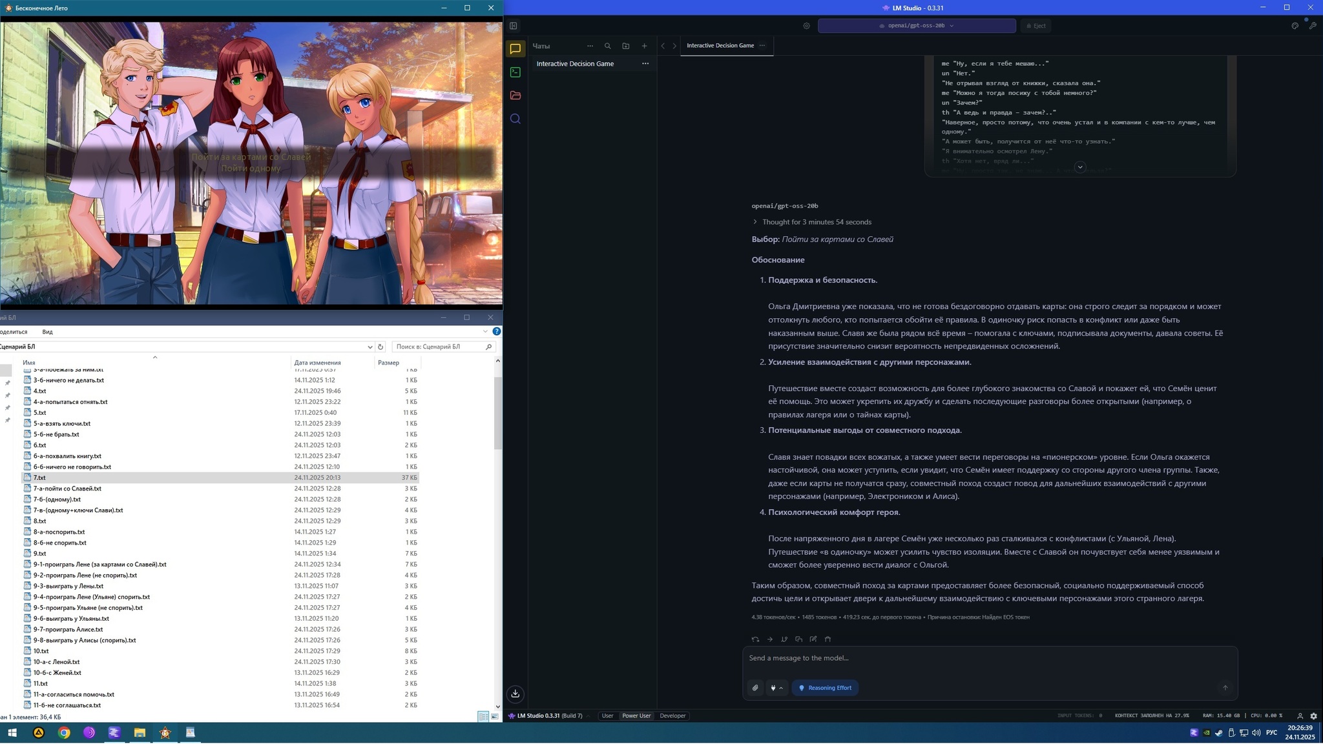Switch to Developer mode
The image size is (1323, 744).
(672, 716)
